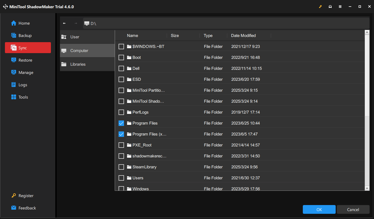Click the key icon in title bar
Viewport: 374px width, 219px height.
[320, 7]
